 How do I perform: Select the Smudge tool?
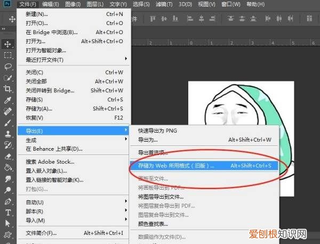8,179
